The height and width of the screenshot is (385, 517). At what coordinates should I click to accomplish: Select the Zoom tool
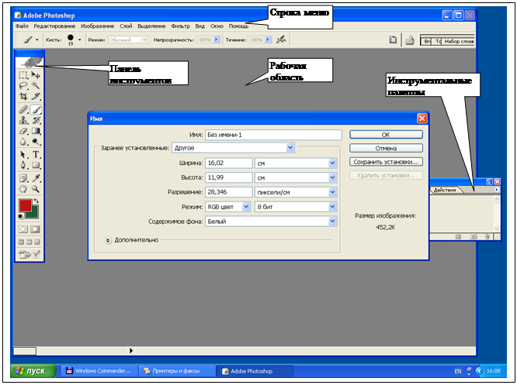(x=36, y=189)
